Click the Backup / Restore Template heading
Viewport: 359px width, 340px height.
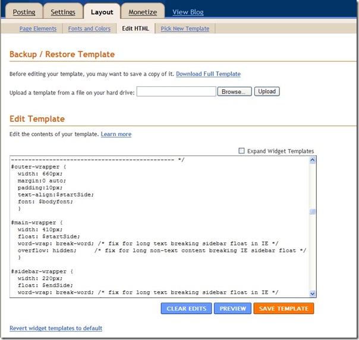[62, 54]
